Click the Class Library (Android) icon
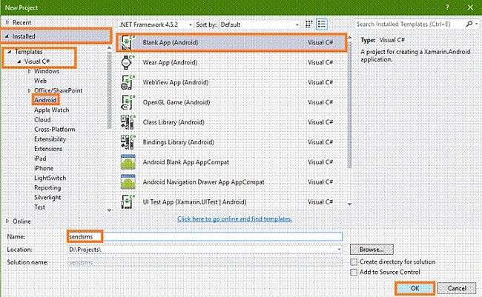The width and height of the screenshot is (482, 297). click(128, 122)
